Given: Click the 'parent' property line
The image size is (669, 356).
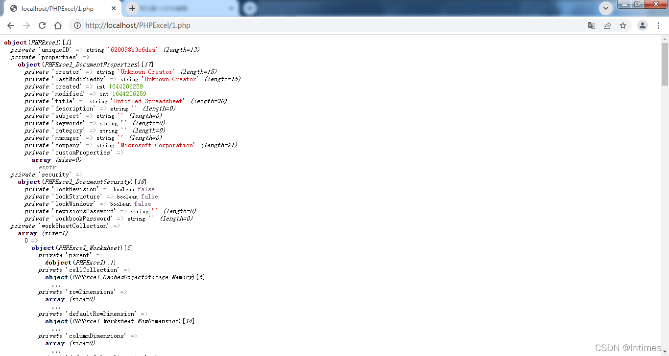Looking at the screenshot, I should 71,255.
